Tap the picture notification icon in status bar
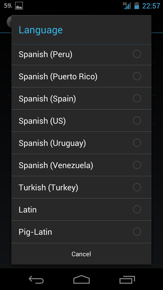This screenshot has height=290, width=163. coord(19,6)
